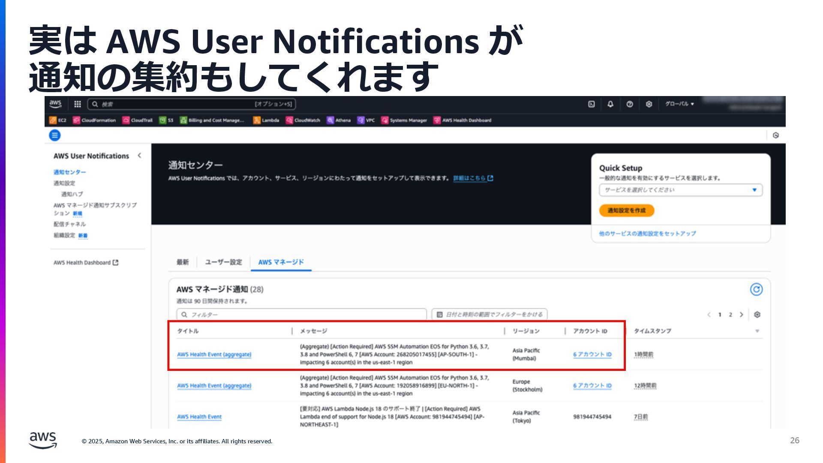The height and width of the screenshot is (463, 823).
Task: Switch to the ユーザー設定 tab
Action: [x=223, y=262]
